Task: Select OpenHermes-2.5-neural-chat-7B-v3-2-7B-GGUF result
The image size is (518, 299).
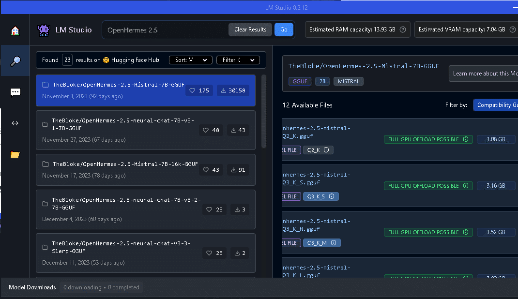Action: coord(146,209)
